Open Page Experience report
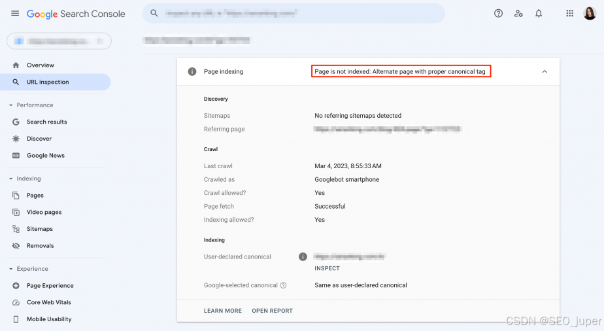 coord(50,285)
